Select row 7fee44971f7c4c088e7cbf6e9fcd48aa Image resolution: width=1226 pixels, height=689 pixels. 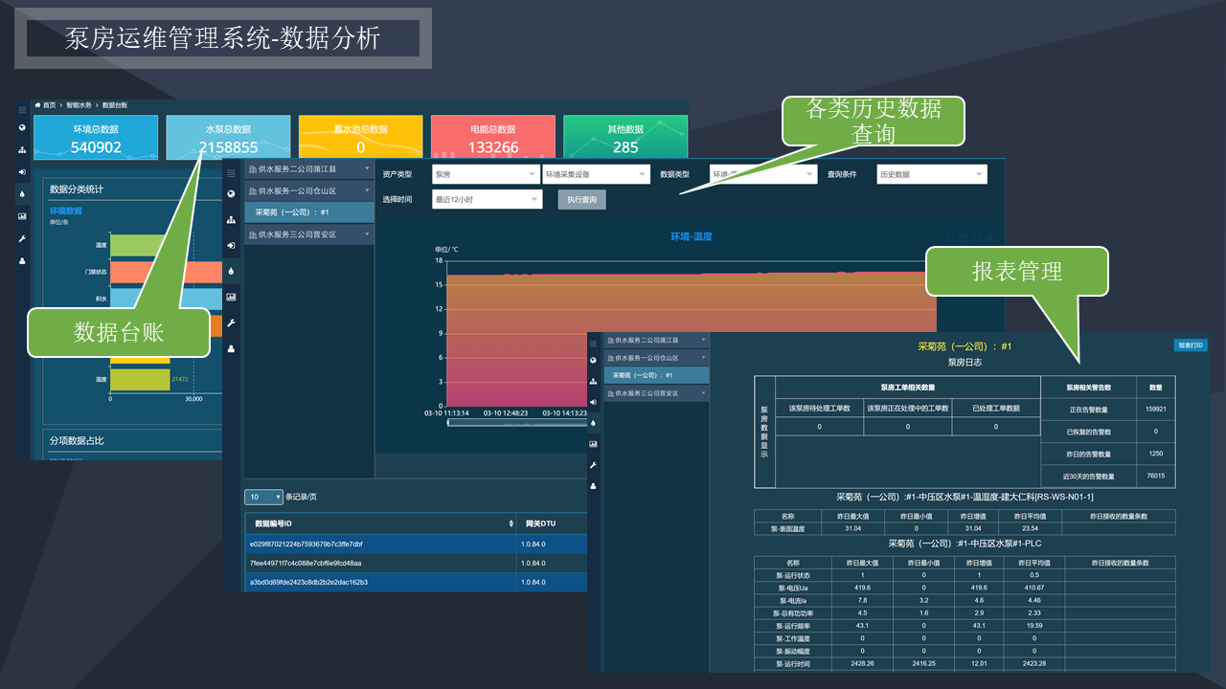pyautogui.click(x=415, y=563)
